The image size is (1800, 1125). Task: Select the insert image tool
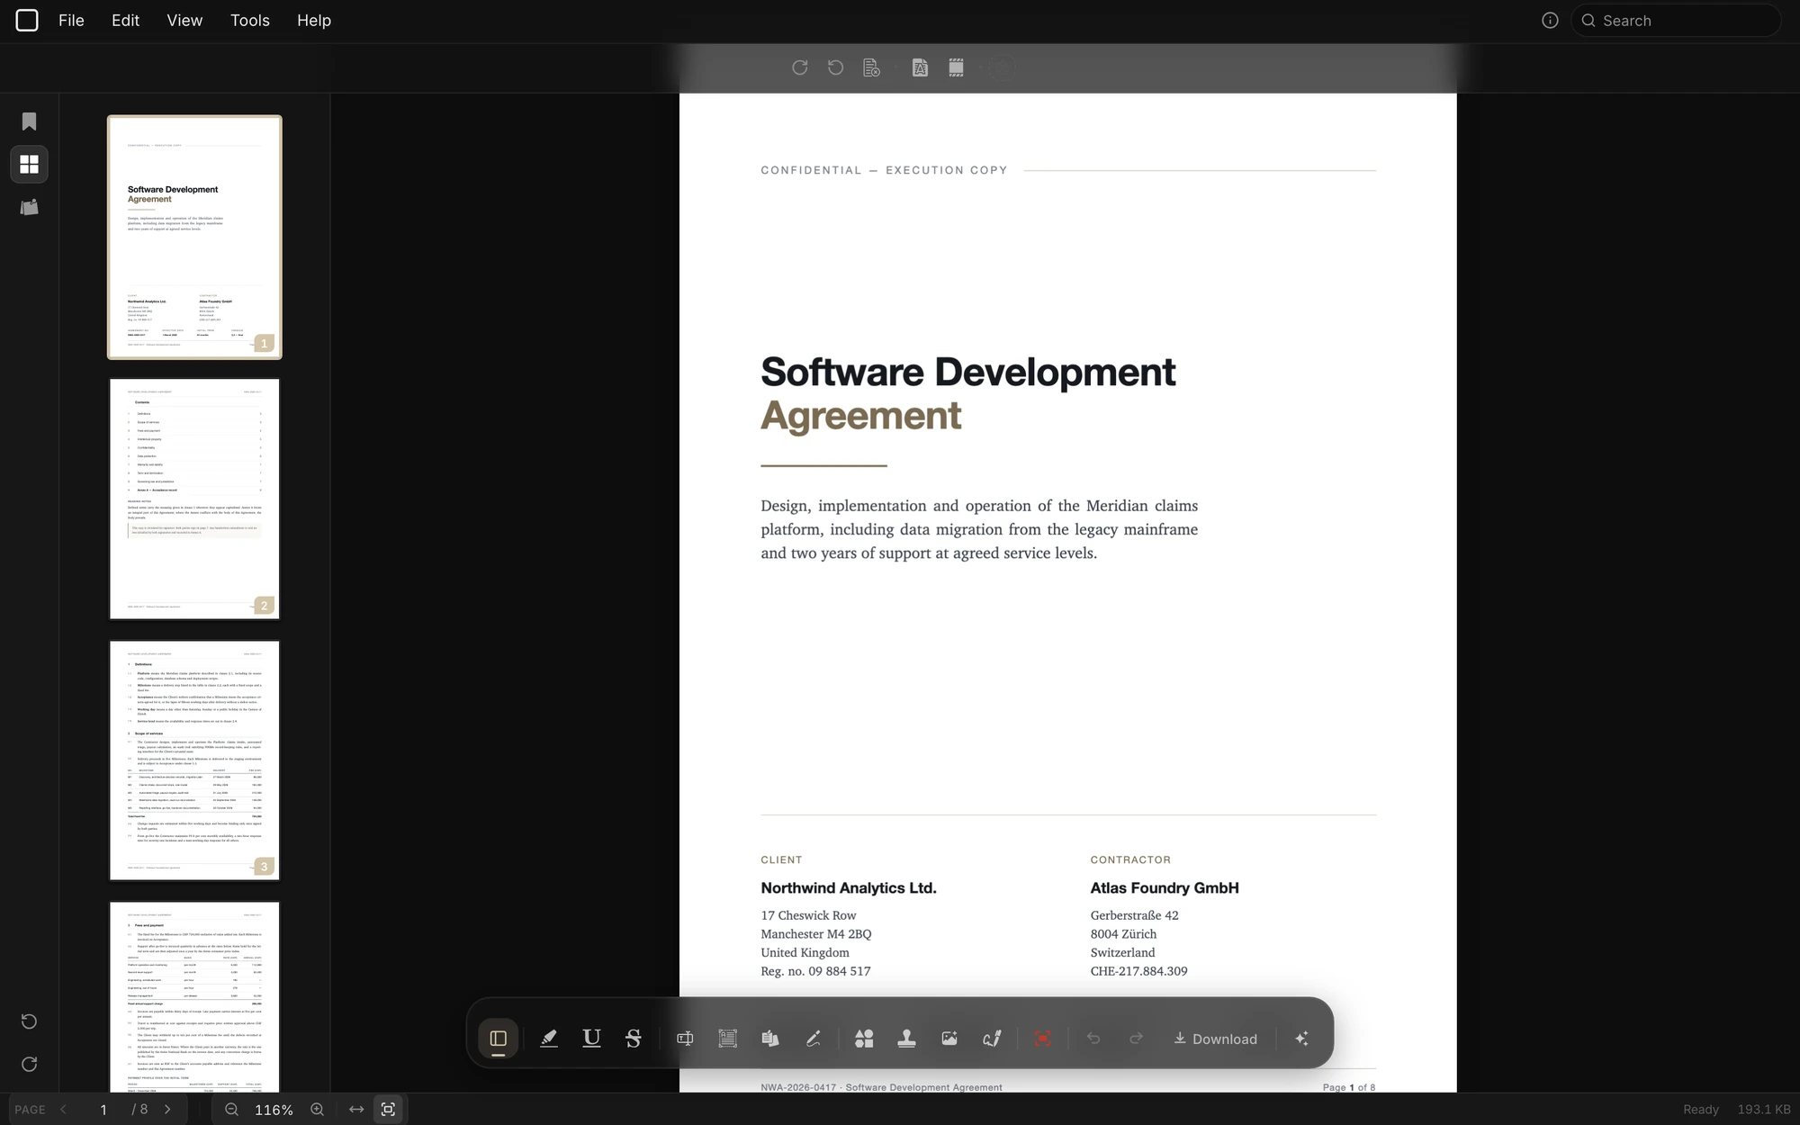[x=949, y=1039]
